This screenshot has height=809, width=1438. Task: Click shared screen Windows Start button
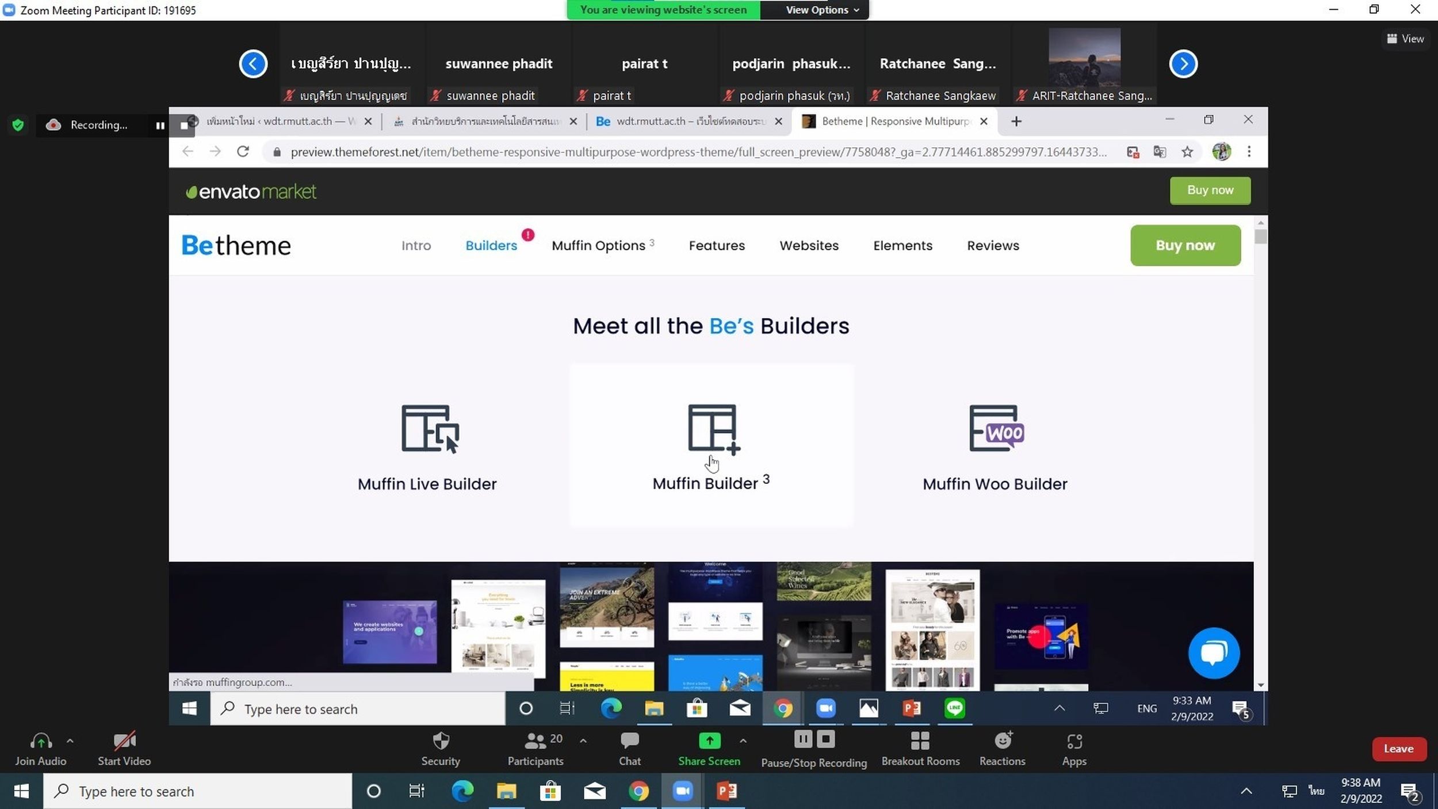coord(189,708)
